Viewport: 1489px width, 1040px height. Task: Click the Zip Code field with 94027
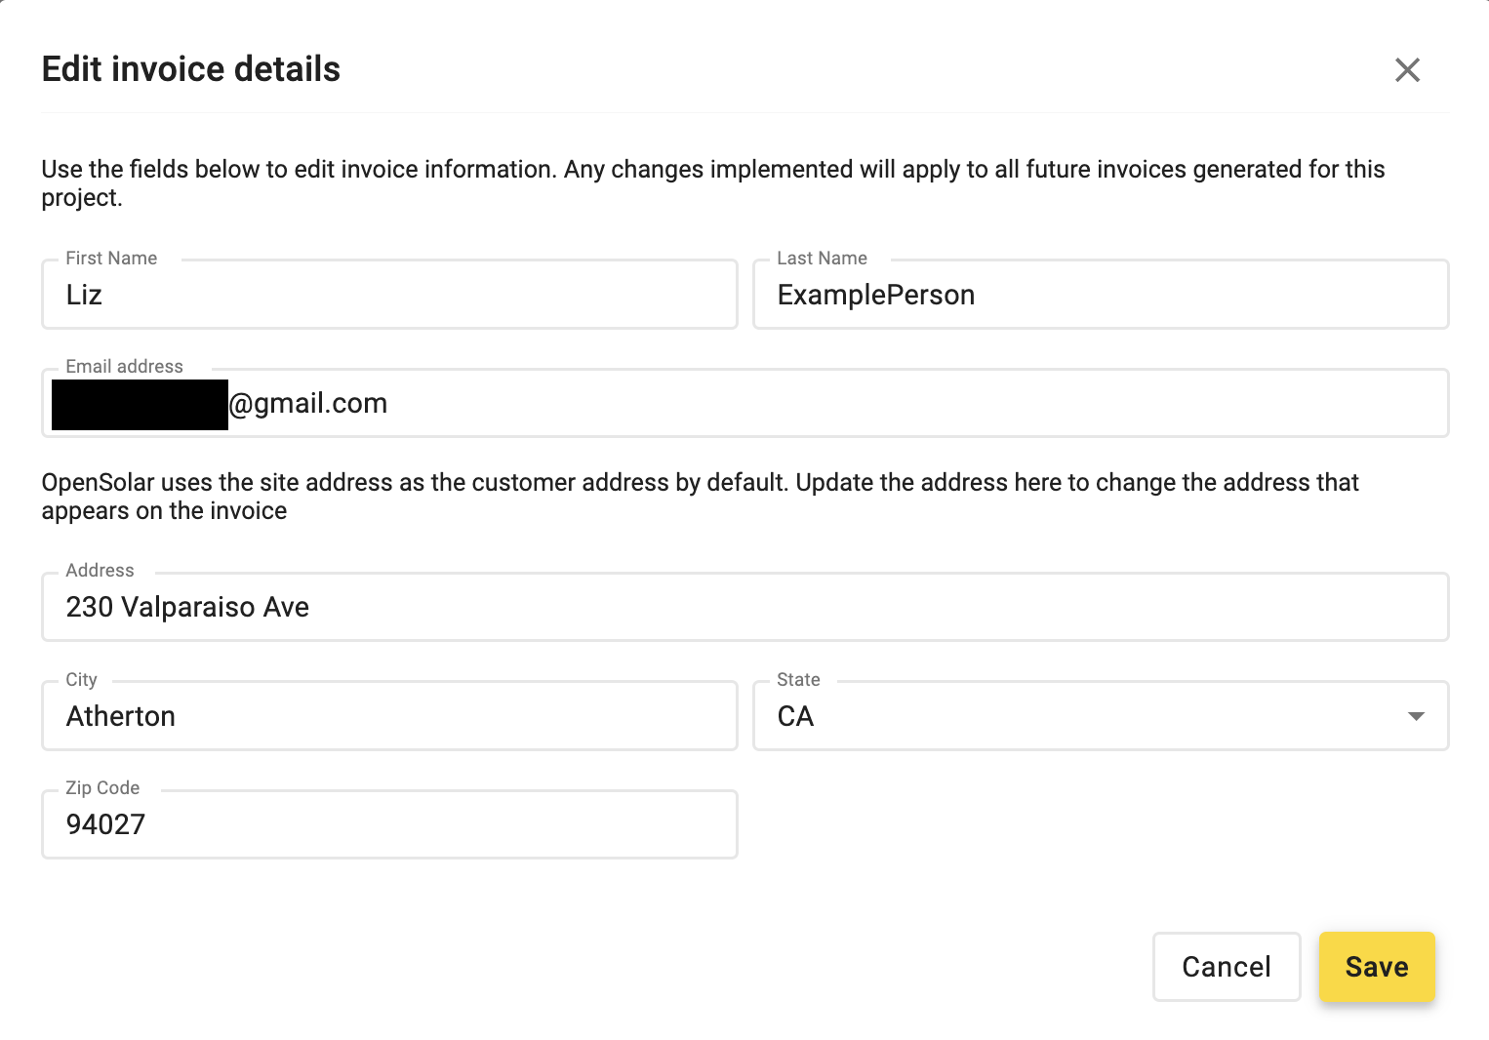pyautogui.click(x=389, y=824)
